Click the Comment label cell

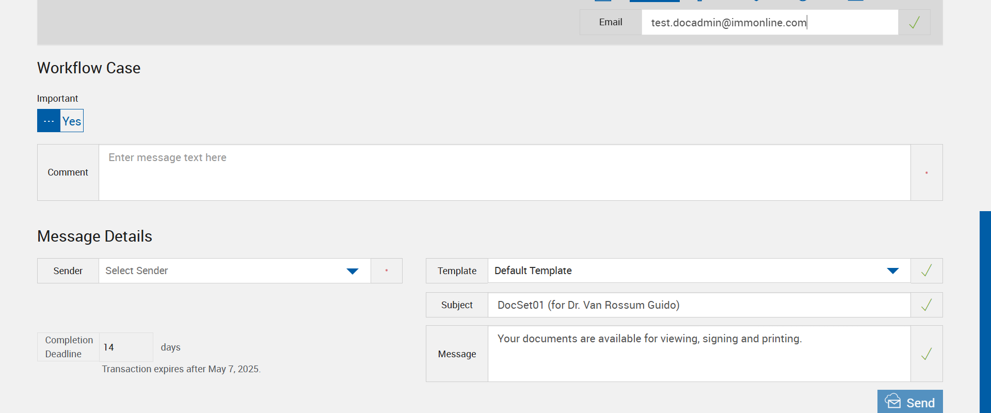pyautogui.click(x=68, y=172)
